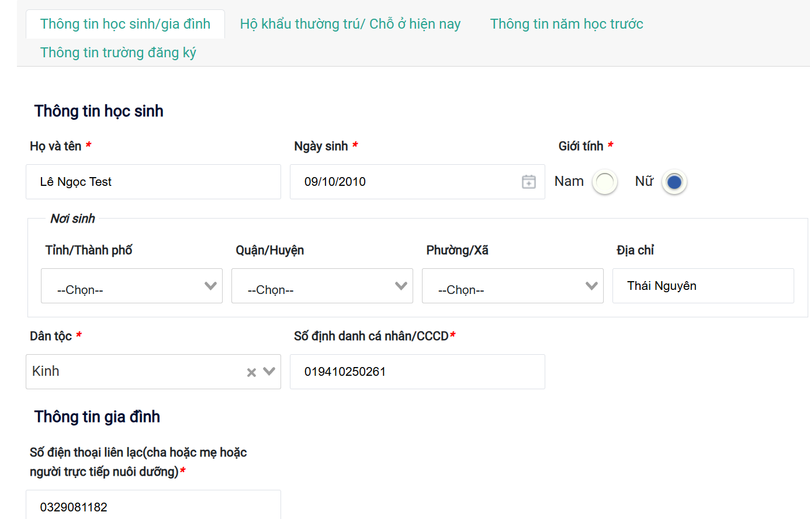
Task: Click the Số định danh cá nhân/CCCD field
Action: tap(417, 372)
